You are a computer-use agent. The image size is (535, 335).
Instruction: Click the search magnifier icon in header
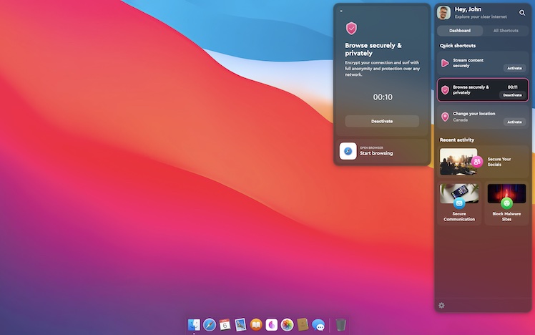[522, 13]
